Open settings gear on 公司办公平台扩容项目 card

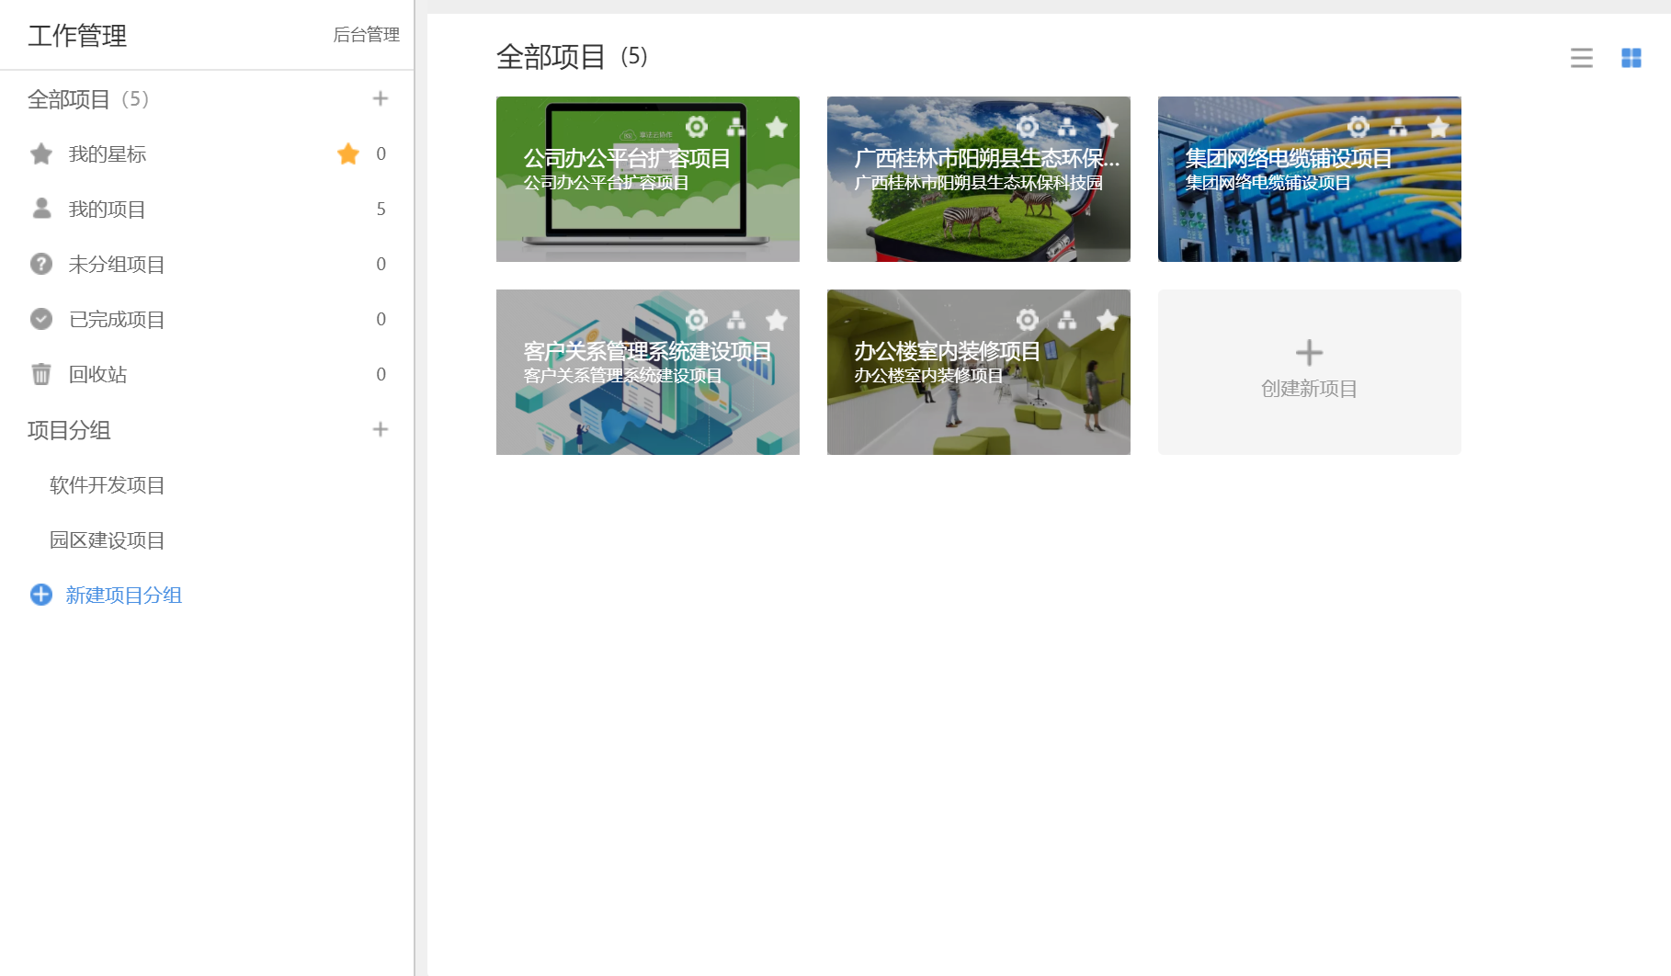(697, 127)
